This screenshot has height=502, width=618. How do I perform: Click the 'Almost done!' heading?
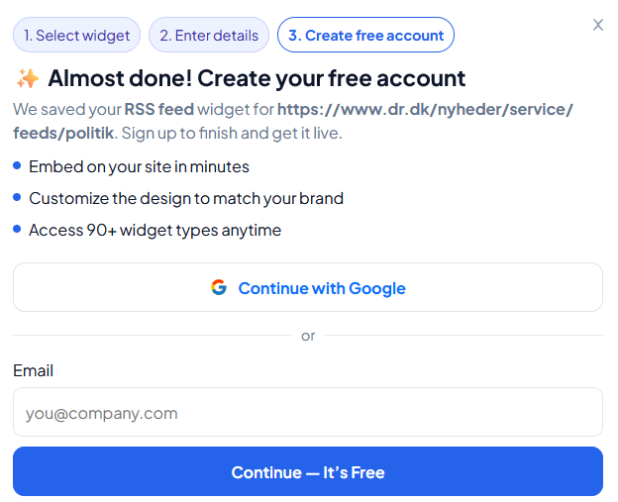pyautogui.click(x=256, y=78)
